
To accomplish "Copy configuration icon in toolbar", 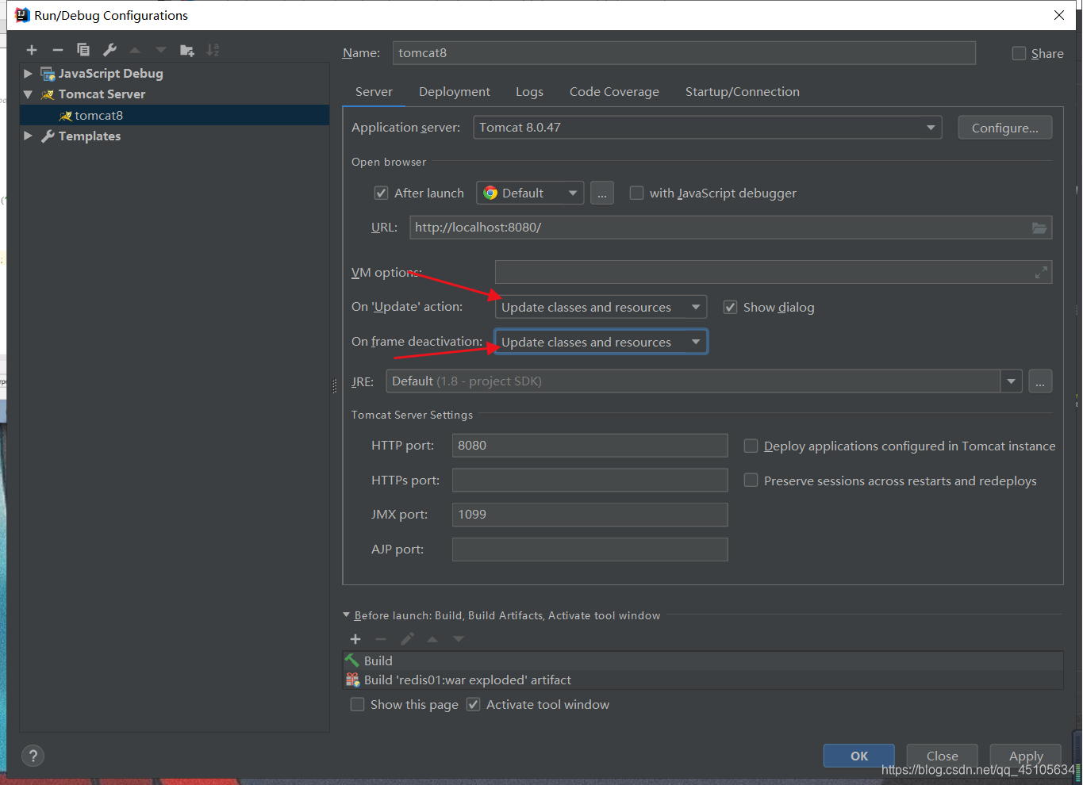I will pos(83,50).
